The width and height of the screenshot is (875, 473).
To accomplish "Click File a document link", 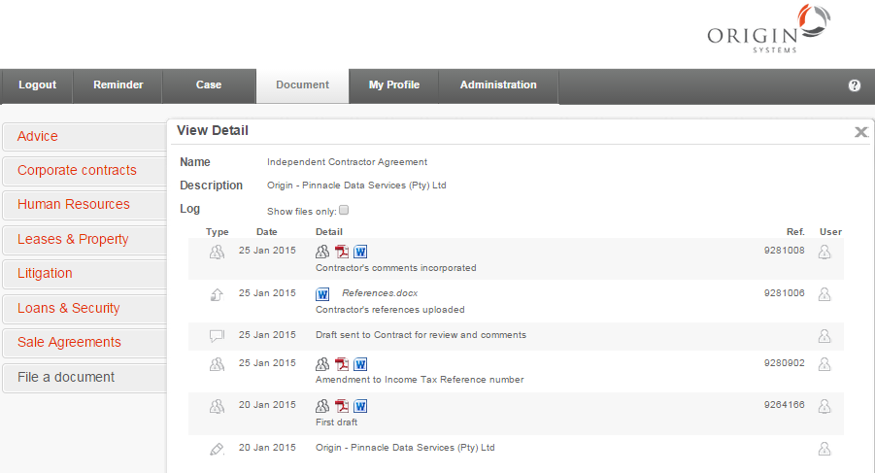I will click(x=66, y=377).
